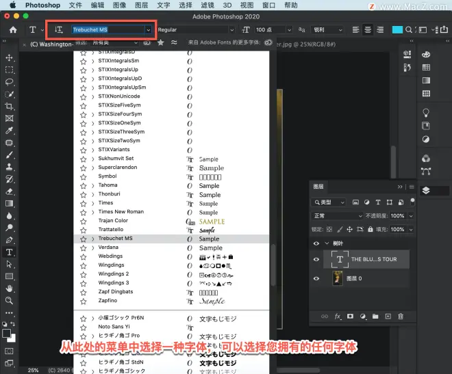Select the Crop tool
The image size is (452, 374).
[9, 106]
